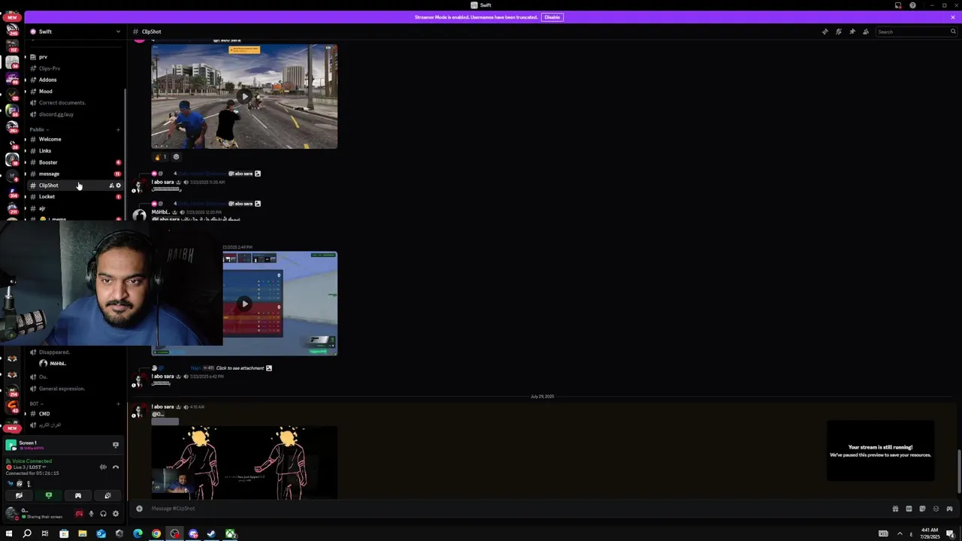Add channel with plus beside BOT
Image resolution: width=962 pixels, height=541 pixels.
118,403
